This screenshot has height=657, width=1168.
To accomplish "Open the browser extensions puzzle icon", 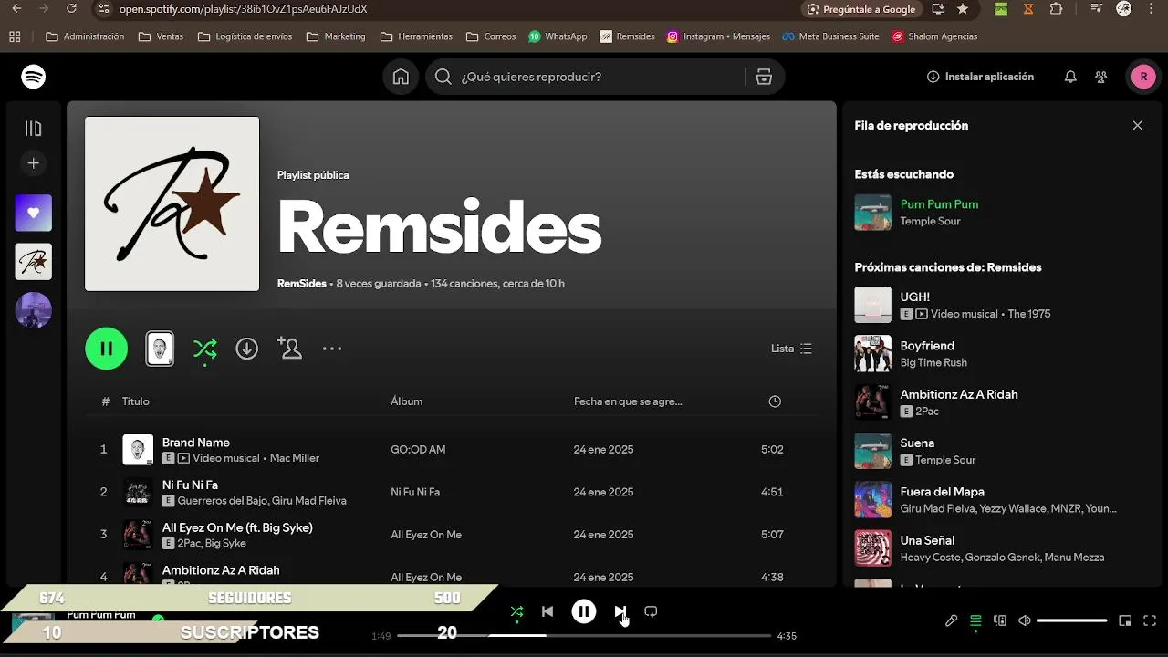I will click(1056, 9).
